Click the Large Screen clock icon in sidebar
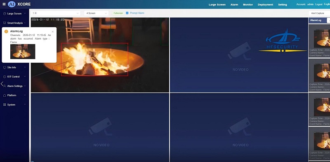This screenshot has width=330, height=162. (5, 14)
